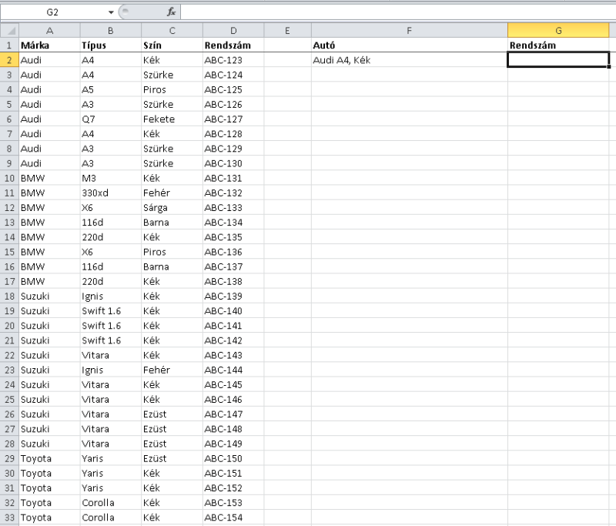The image size is (616, 526).
Task: Select row 18 header
Action: [x=9, y=297]
